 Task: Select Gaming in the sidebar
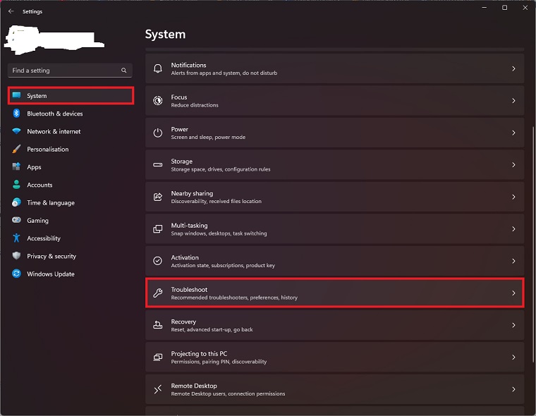pyautogui.click(x=37, y=221)
